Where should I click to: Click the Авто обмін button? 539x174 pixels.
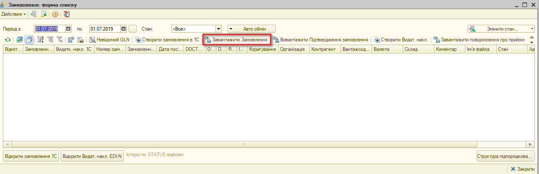[x=252, y=29]
